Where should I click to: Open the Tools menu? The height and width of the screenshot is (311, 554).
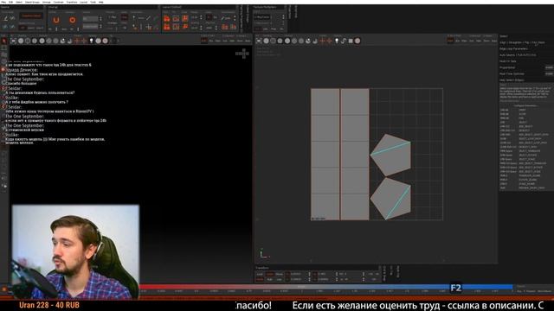click(x=93, y=2)
